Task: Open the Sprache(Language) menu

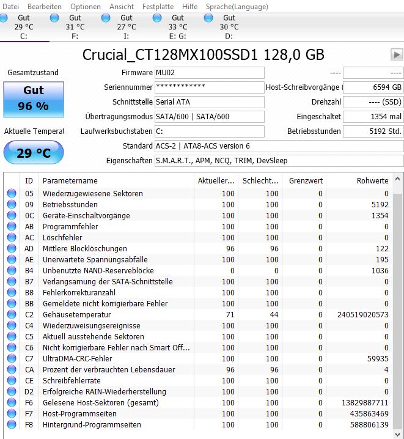Action: click(237, 7)
